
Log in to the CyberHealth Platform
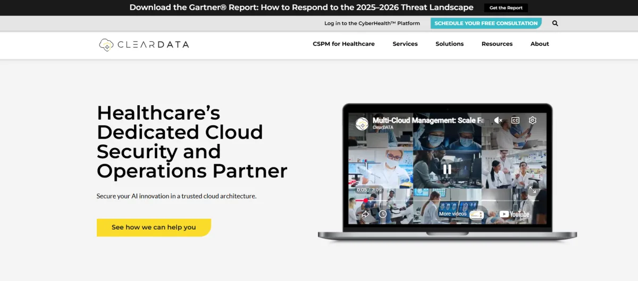pyautogui.click(x=372, y=23)
